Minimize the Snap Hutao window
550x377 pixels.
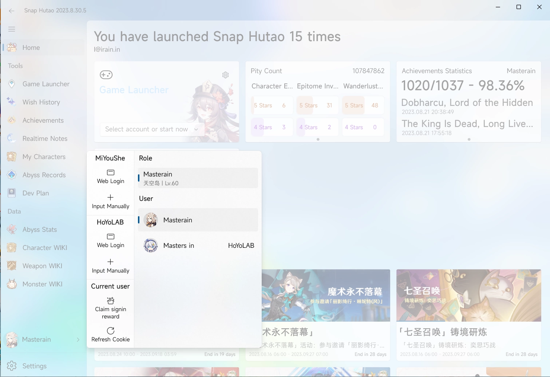[x=498, y=7]
